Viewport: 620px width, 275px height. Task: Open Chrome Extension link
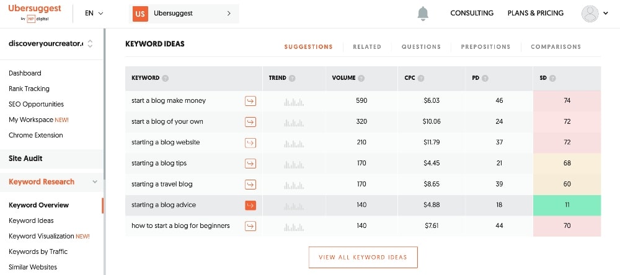(x=35, y=135)
